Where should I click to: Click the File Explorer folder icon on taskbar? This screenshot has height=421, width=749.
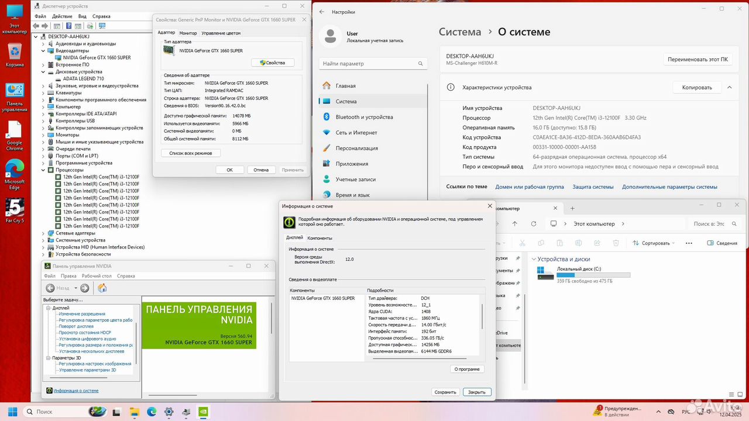click(x=135, y=412)
